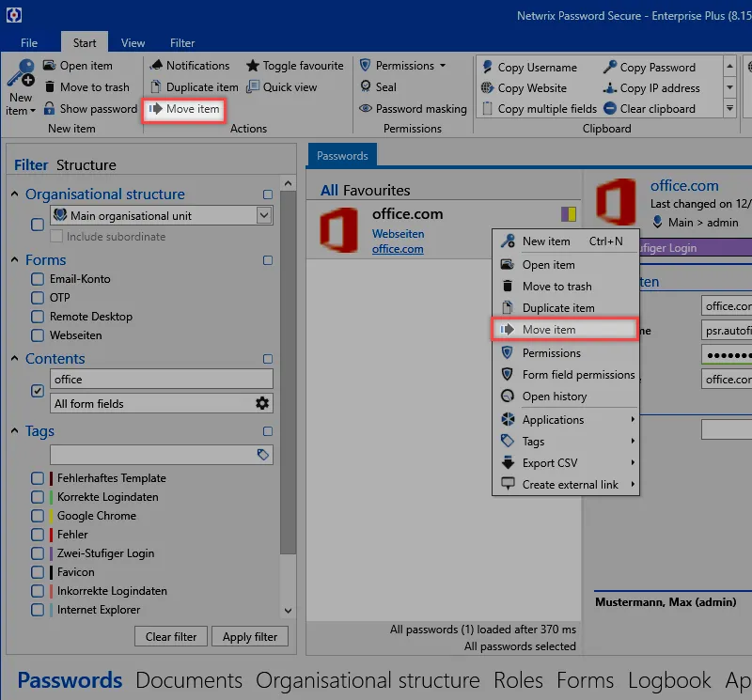Click the Seal icon in Permissions
Image resolution: width=752 pixels, height=700 pixels.
[x=366, y=86]
